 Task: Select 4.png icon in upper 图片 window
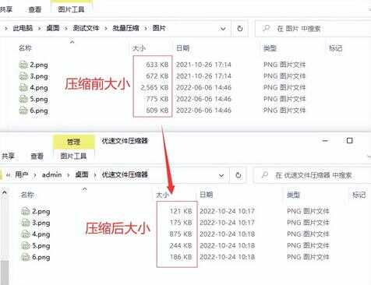[x=23, y=87]
